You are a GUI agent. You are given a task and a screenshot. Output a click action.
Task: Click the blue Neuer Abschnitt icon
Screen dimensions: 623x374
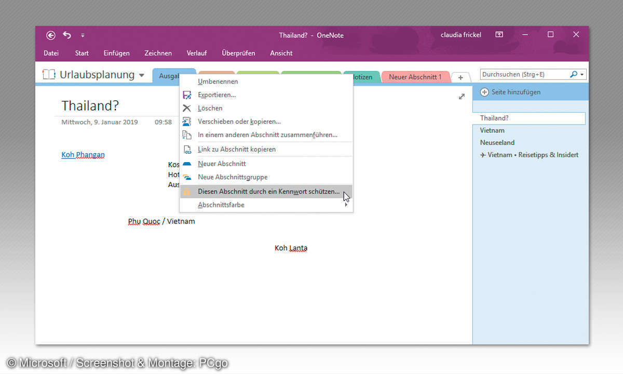click(x=187, y=164)
